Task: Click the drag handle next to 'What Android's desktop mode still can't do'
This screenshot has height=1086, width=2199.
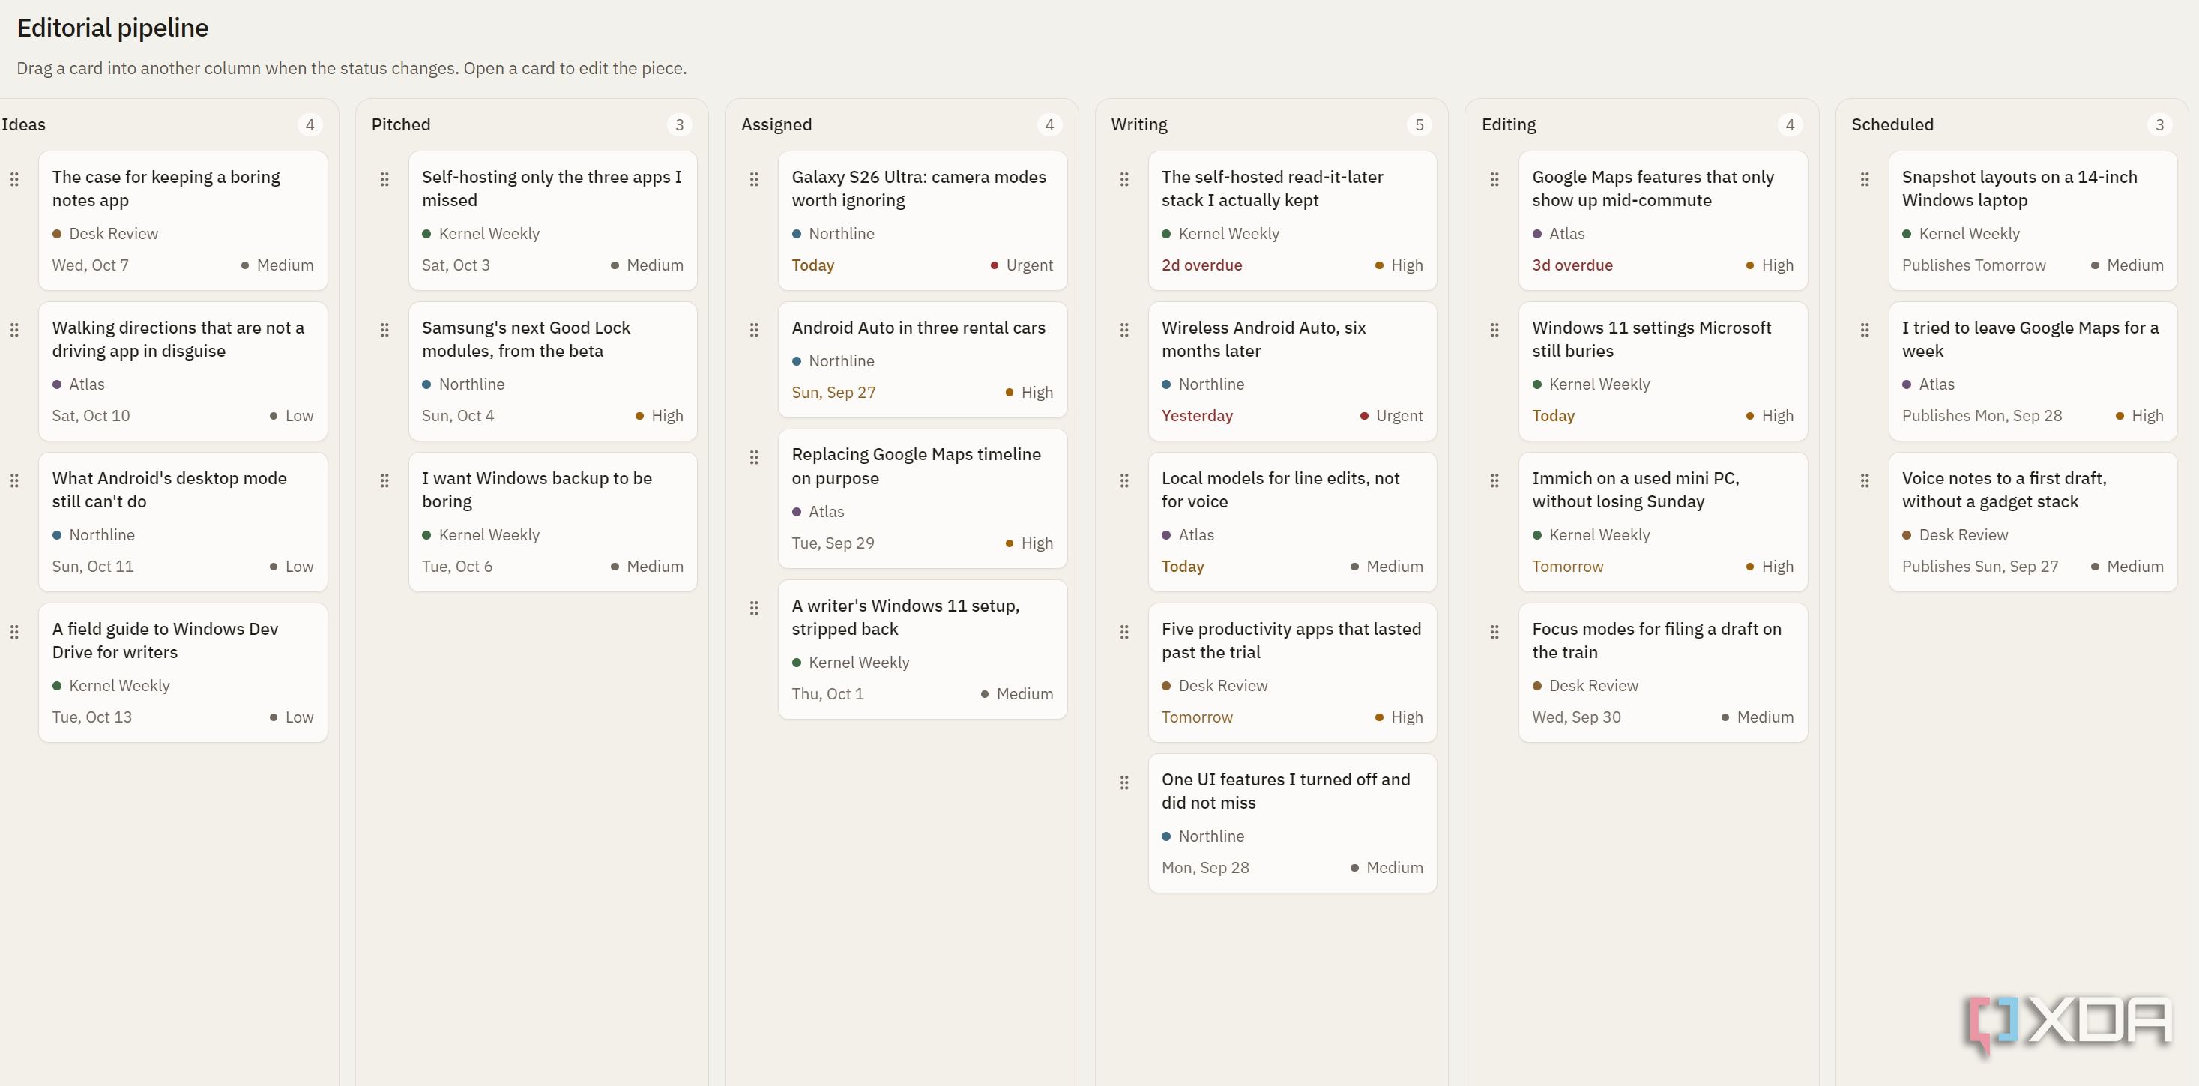Action: pyautogui.click(x=14, y=480)
